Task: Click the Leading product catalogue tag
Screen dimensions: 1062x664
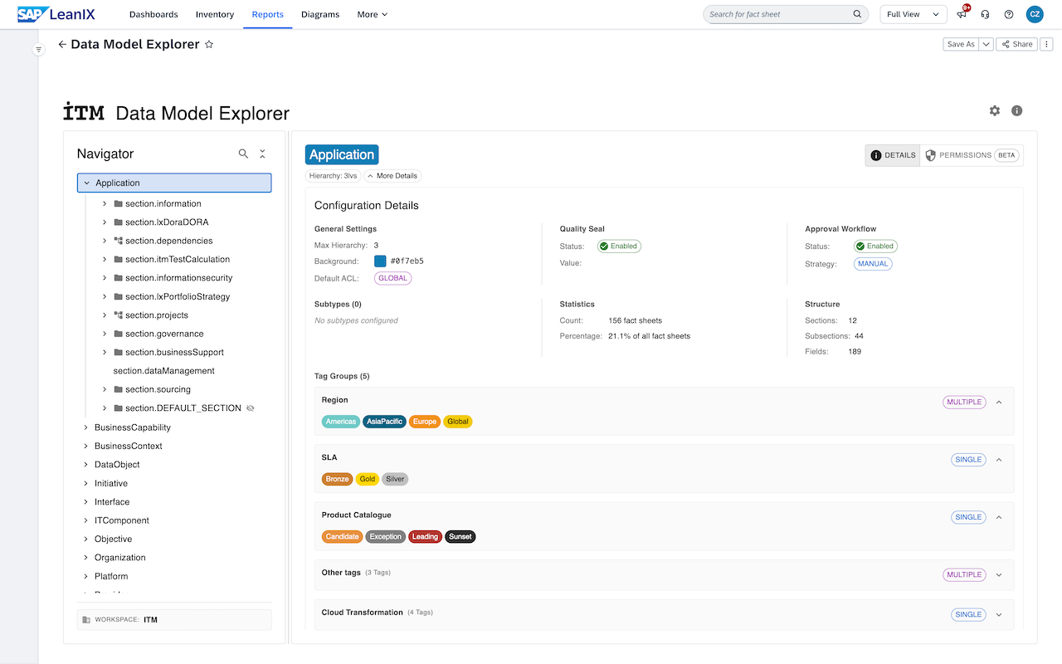Action: click(x=425, y=537)
